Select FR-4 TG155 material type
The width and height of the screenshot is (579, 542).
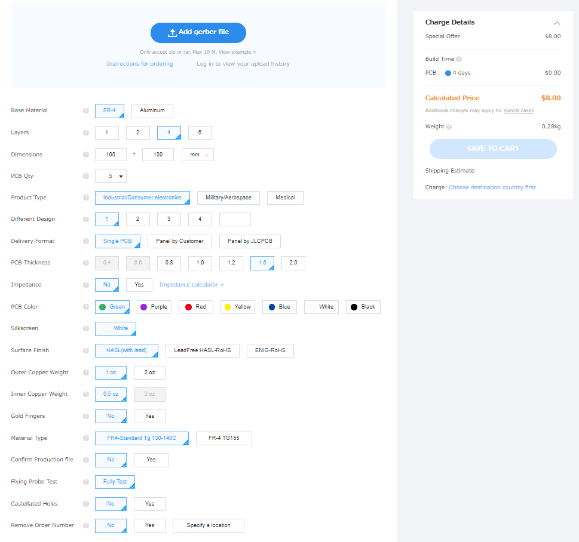click(x=223, y=438)
